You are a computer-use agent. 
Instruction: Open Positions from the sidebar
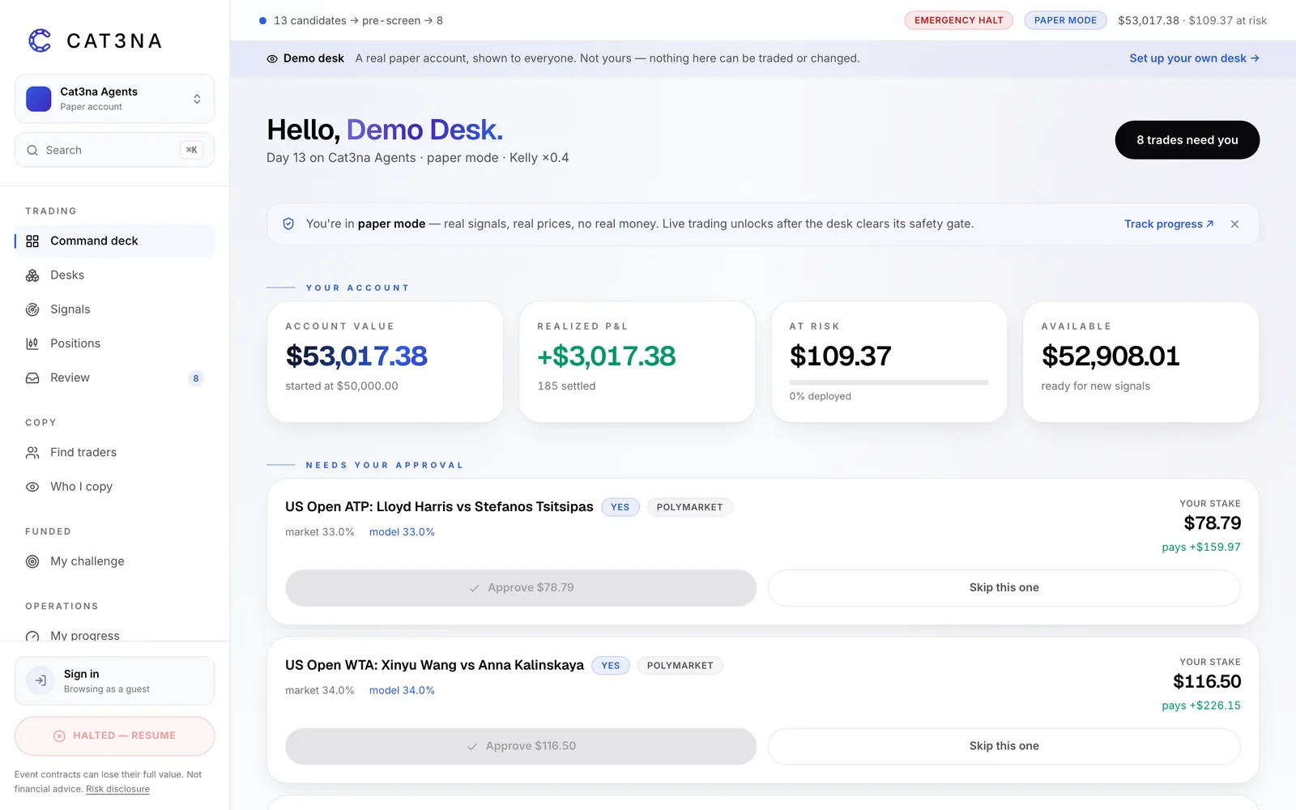[x=114, y=343]
